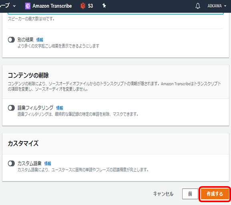Click the speaker count input field
The image size is (231, 205).
[x=116, y=13]
